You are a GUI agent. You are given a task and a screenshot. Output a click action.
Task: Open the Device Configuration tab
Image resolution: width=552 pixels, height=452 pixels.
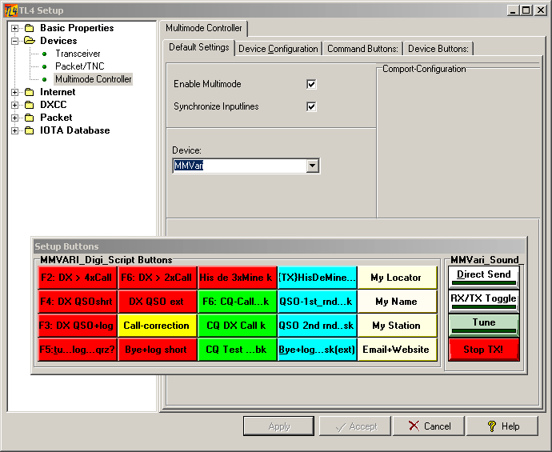(278, 49)
